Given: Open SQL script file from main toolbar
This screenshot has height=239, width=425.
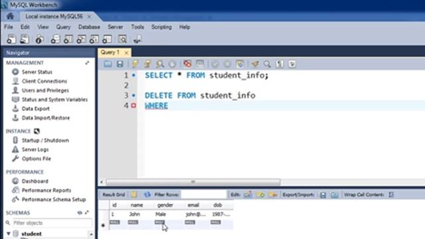Looking at the screenshot, I should point(25,39).
